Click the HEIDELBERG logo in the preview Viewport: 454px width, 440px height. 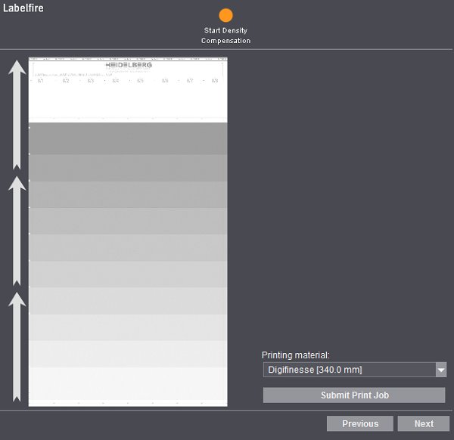coord(129,65)
